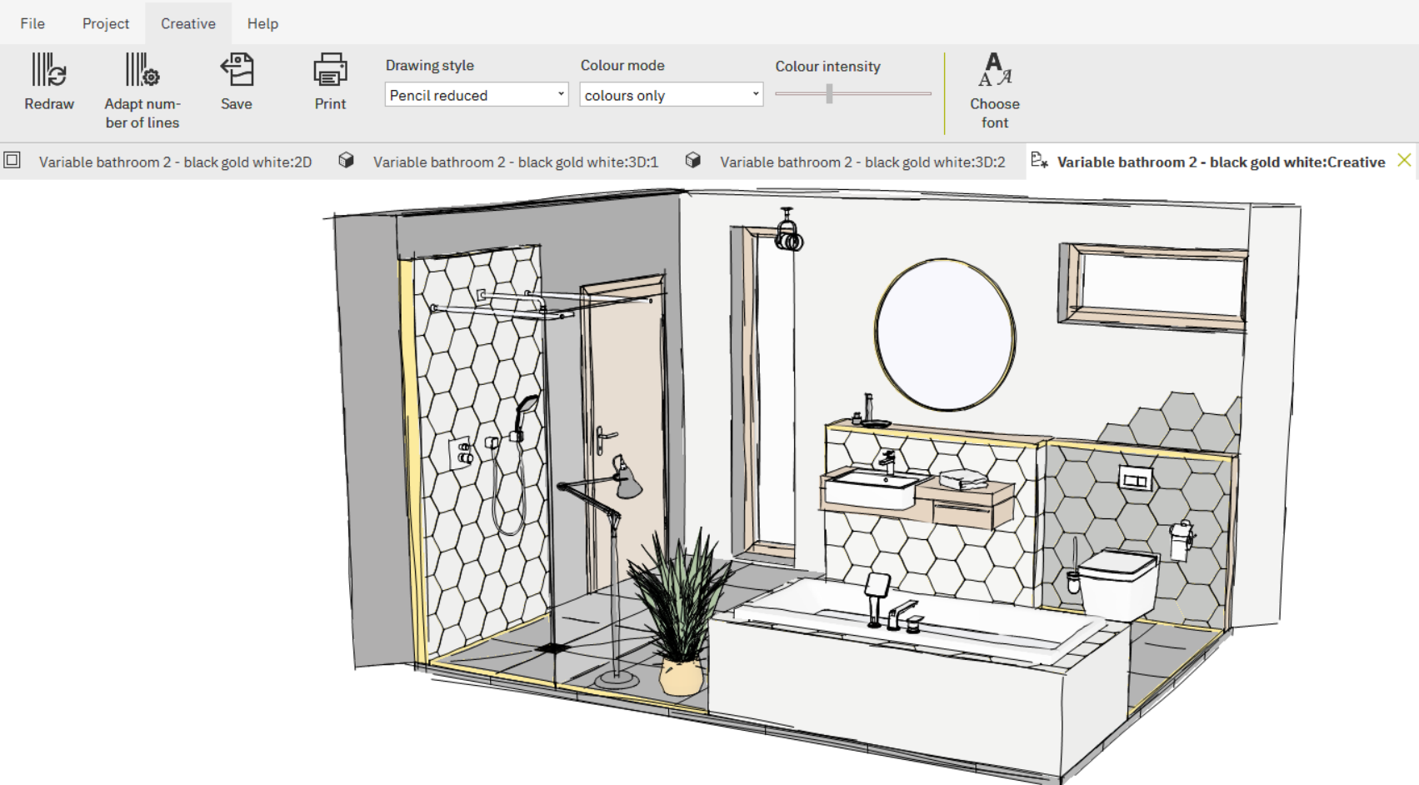The image size is (1419, 785).
Task: Open the Colour mode dropdown
Action: [672, 94]
